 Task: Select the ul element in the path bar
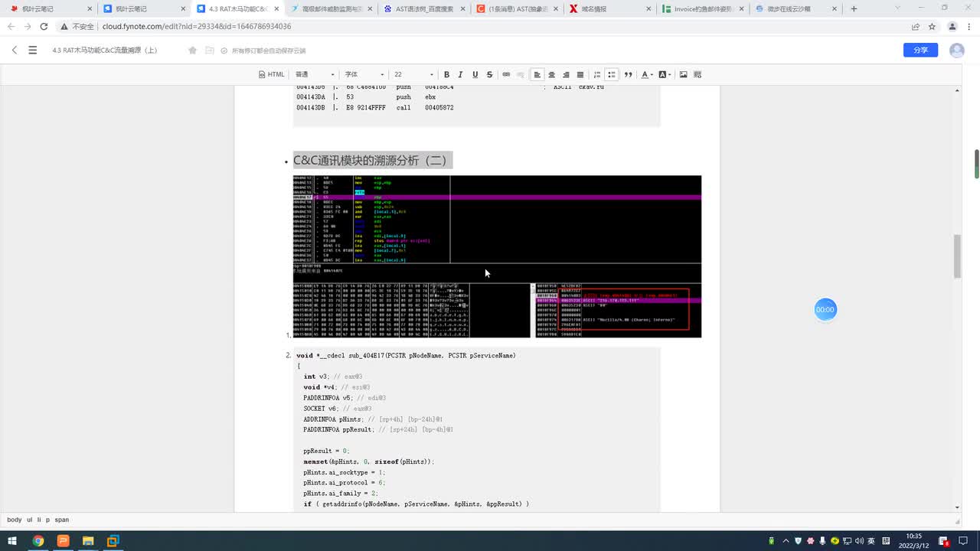point(30,520)
